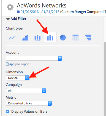Viewport: 106px width, 116px height.
Task: Open settings via the gear icon
Action: 10,7
